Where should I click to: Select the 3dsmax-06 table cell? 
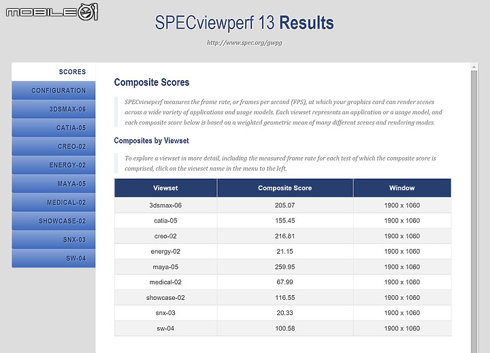[x=165, y=205]
